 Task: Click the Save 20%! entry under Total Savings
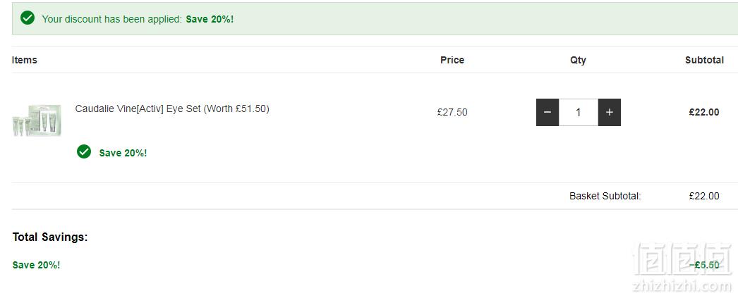click(36, 265)
